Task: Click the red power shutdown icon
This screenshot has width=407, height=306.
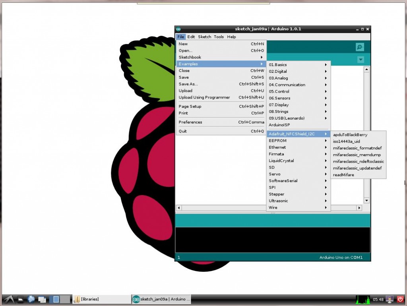Action: [x=400, y=299]
